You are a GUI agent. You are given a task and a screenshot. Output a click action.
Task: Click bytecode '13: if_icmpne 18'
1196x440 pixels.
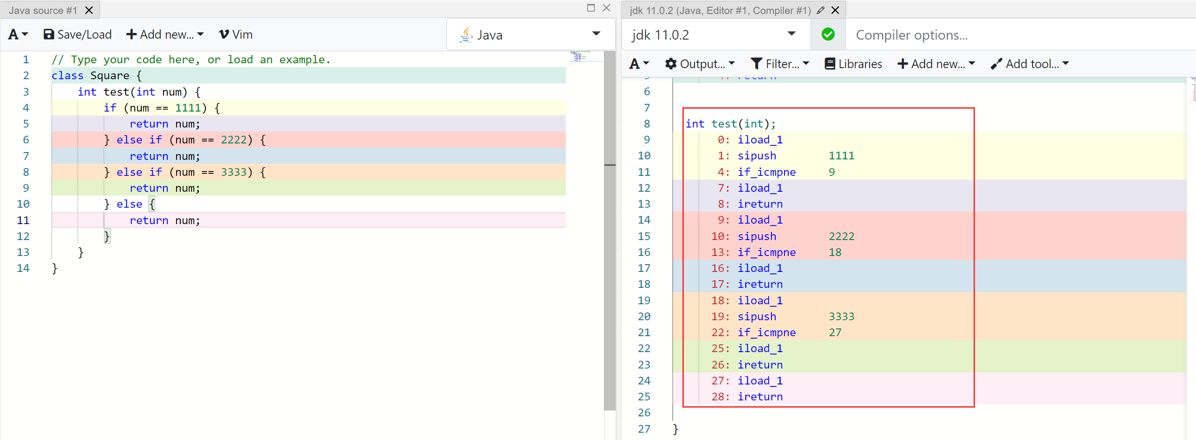coord(776,253)
